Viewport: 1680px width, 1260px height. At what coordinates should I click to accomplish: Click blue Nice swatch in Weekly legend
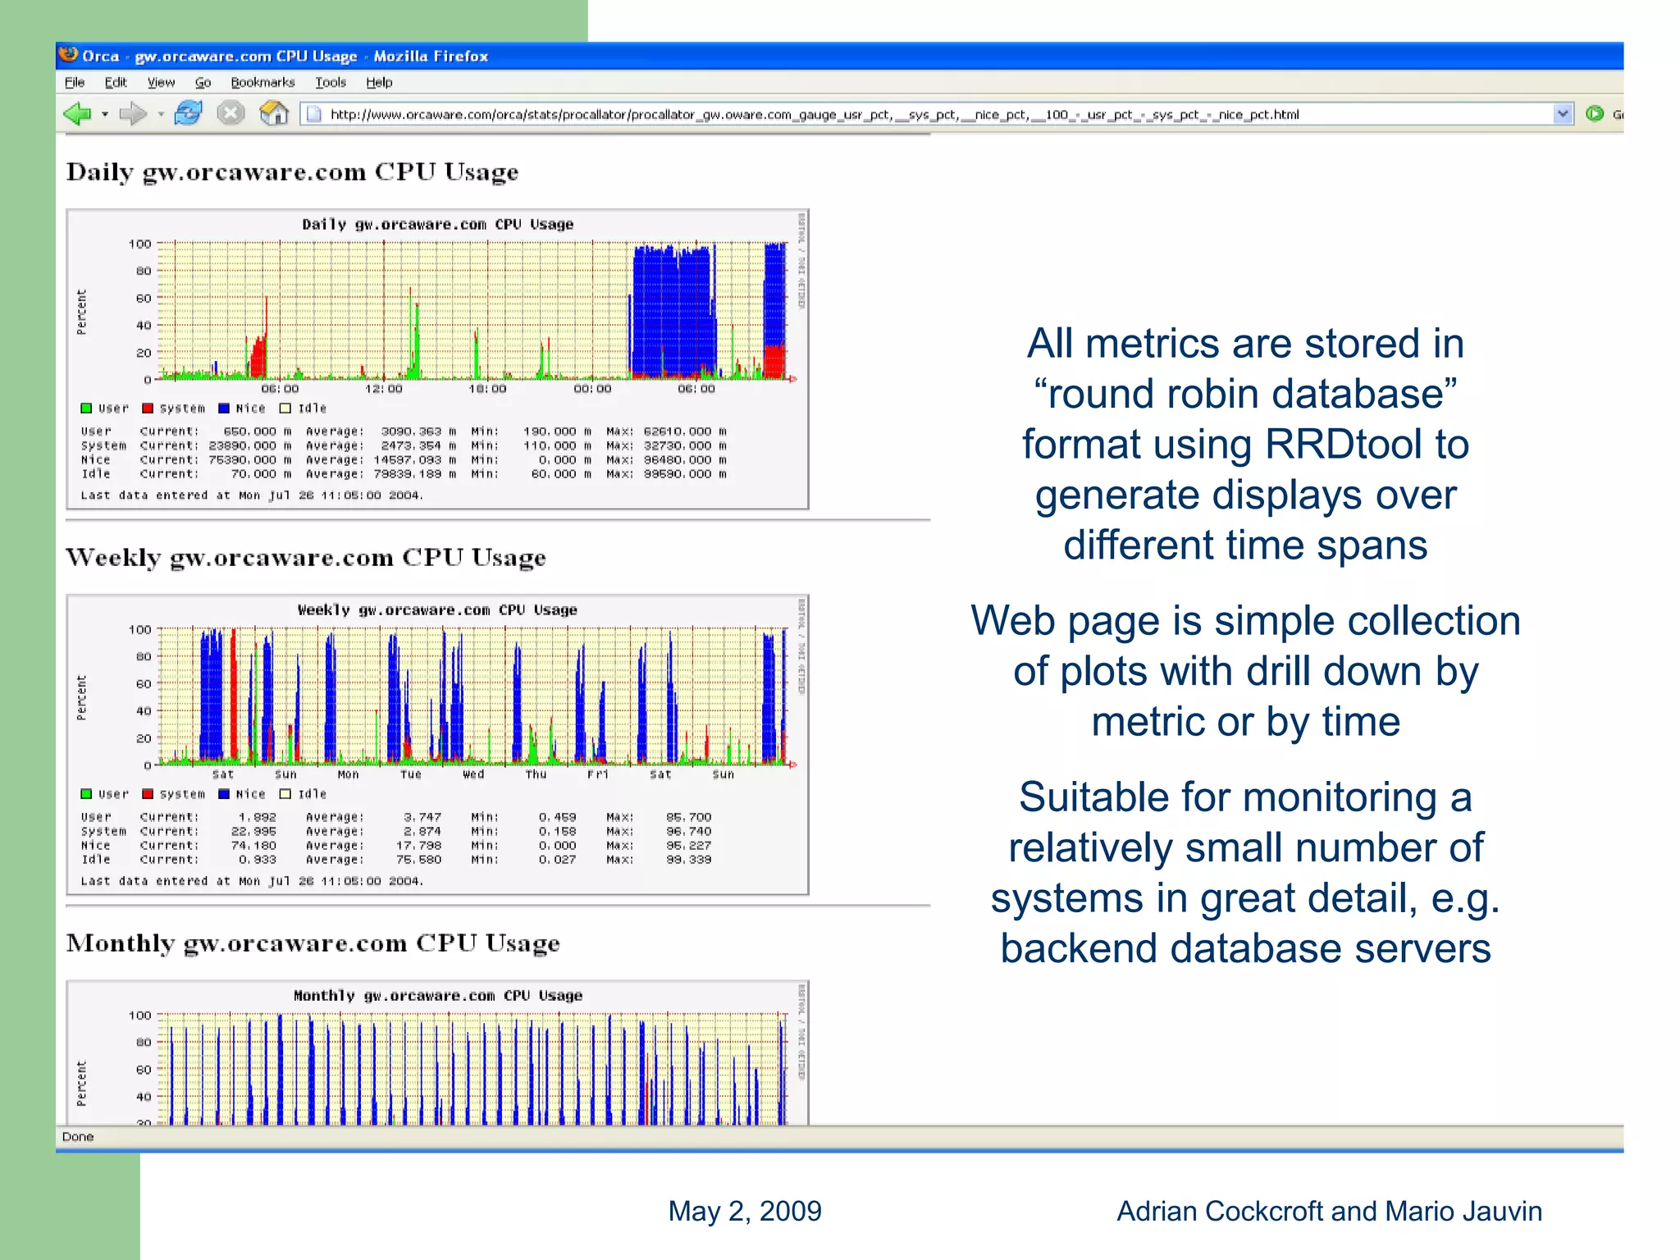pyautogui.click(x=224, y=794)
